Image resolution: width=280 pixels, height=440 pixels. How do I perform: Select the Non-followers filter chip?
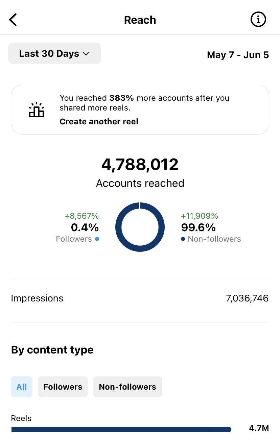coord(127,387)
